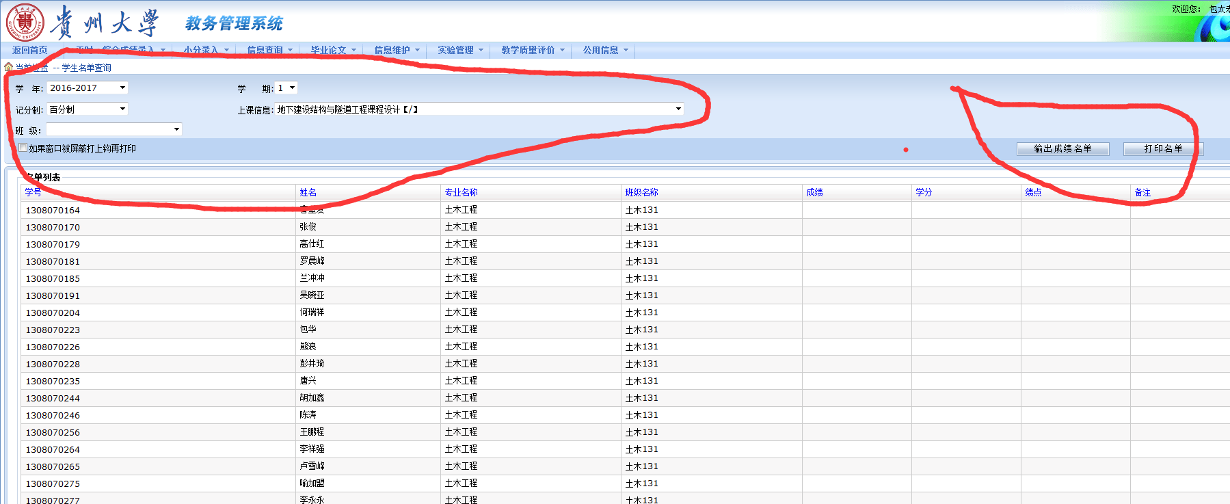The height and width of the screenshot is (504, 1230).
Task: Click the Guizhou University logo emblem
Action: point(25,23)
